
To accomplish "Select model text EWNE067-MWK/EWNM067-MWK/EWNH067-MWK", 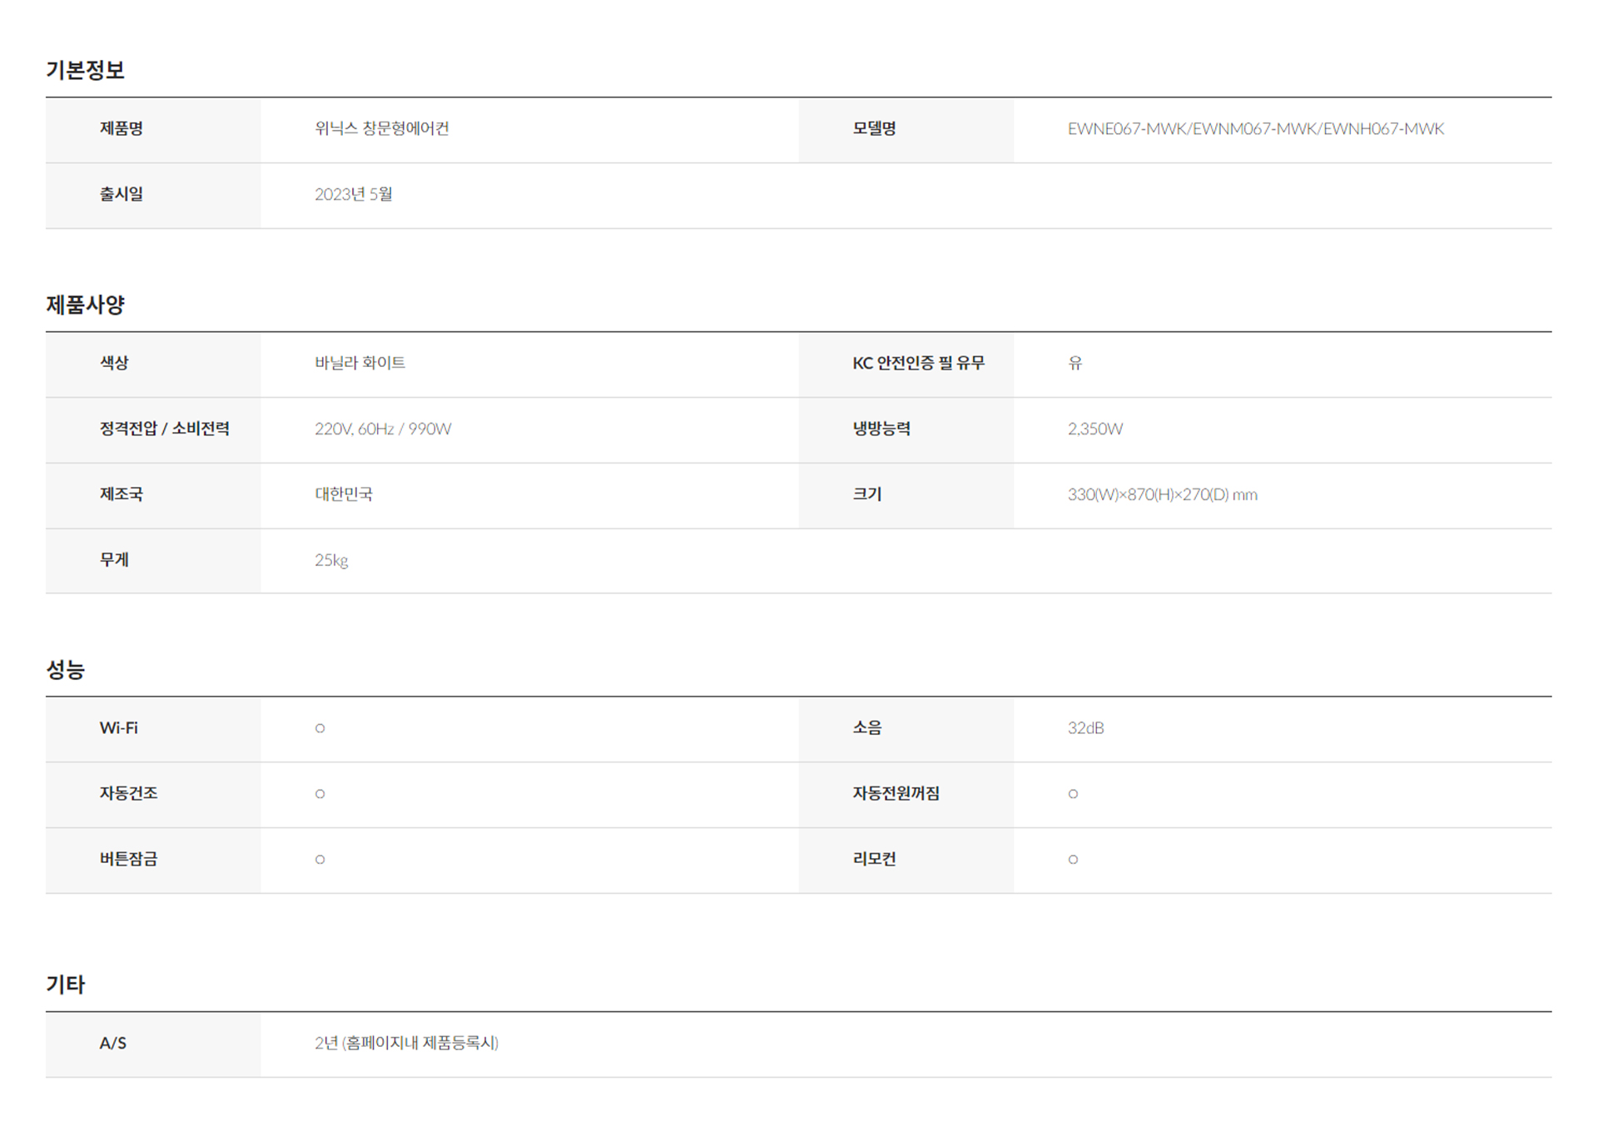I will coord(1255,129).
